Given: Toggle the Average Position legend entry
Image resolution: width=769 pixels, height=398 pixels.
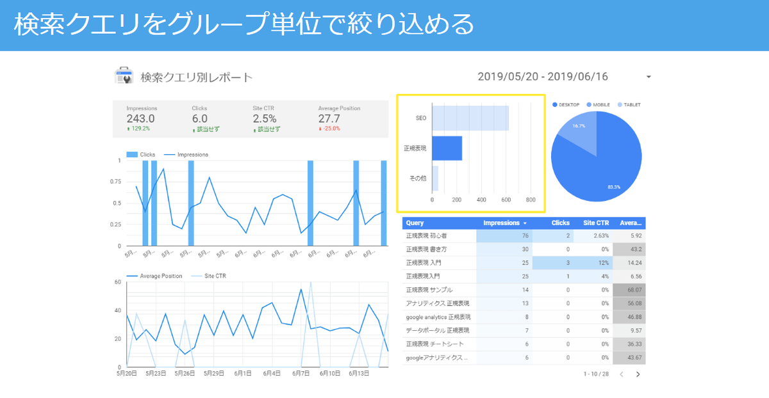Looking at the screenshot, I should pyautogui.click(x=154, y=276).
